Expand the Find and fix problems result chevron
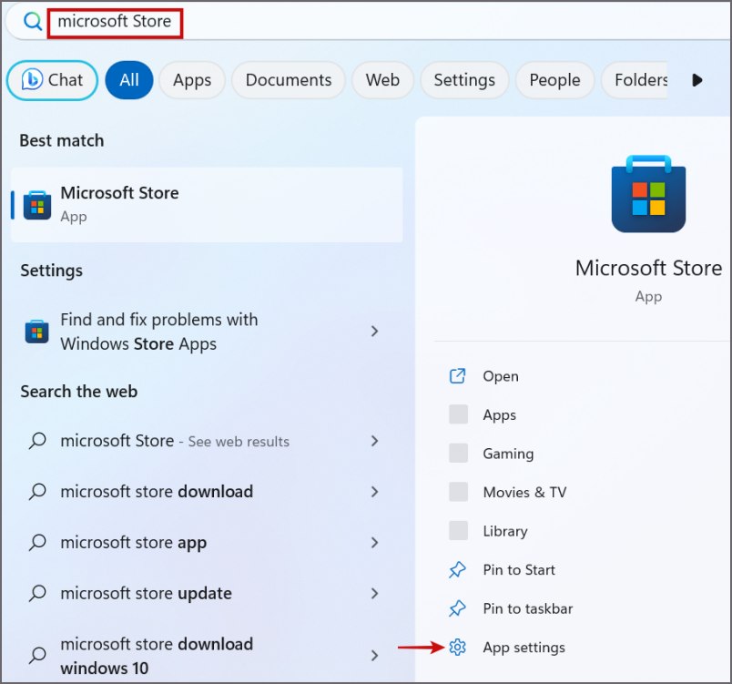The width and height of the screenshot is (732, 684). [374, 332]
